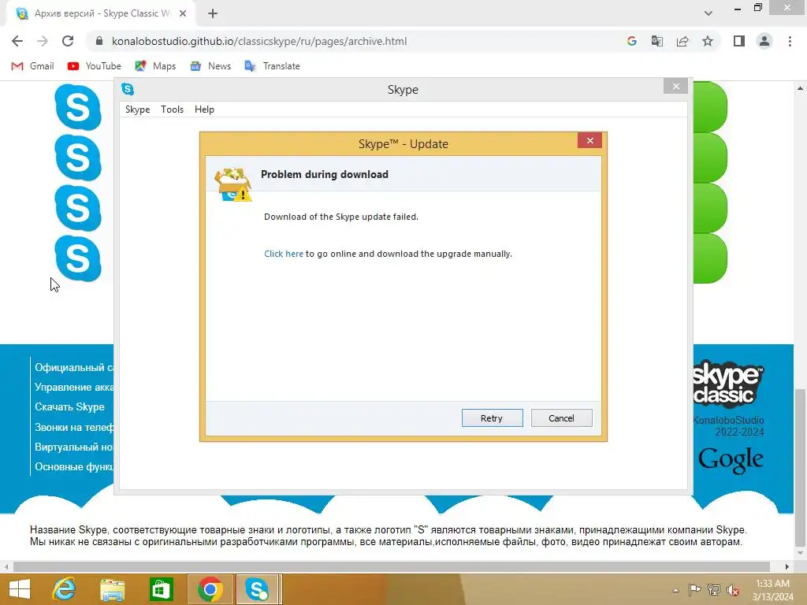Click the muted volume icon in tray
Viewport: 807px width, 605px height.
tap(732, 589)
